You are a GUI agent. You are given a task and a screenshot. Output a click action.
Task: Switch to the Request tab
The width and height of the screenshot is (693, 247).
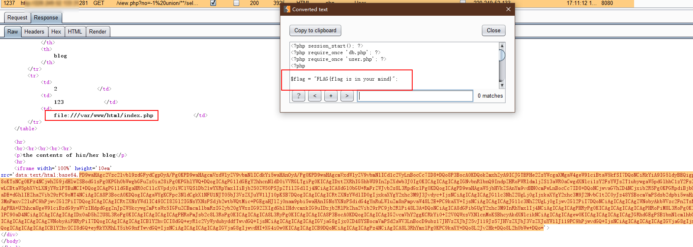[x=17, y=18]
